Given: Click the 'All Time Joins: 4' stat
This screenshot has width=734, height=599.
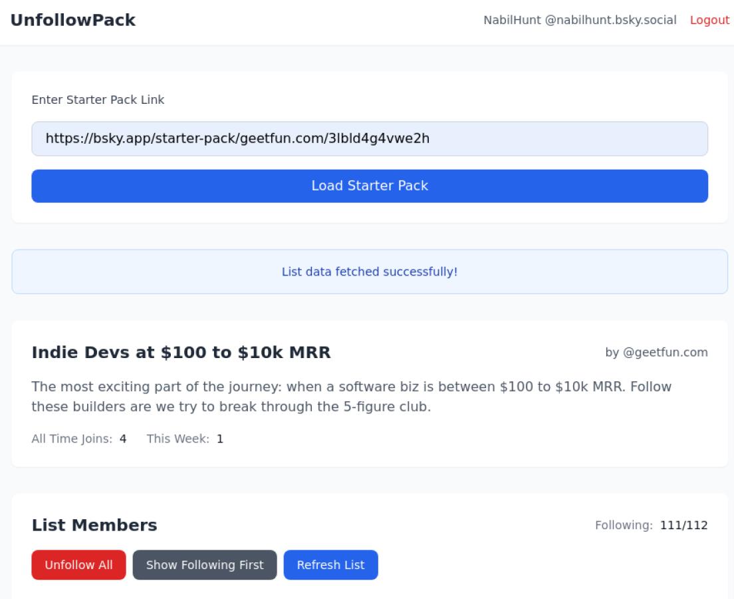Looking at the screenshot, I should pyautogui.click(x=78, y=439).
